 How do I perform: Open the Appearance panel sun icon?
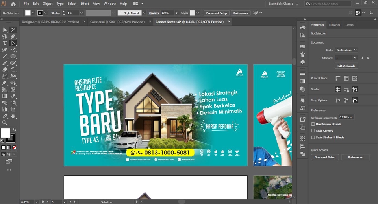[302, 100]
